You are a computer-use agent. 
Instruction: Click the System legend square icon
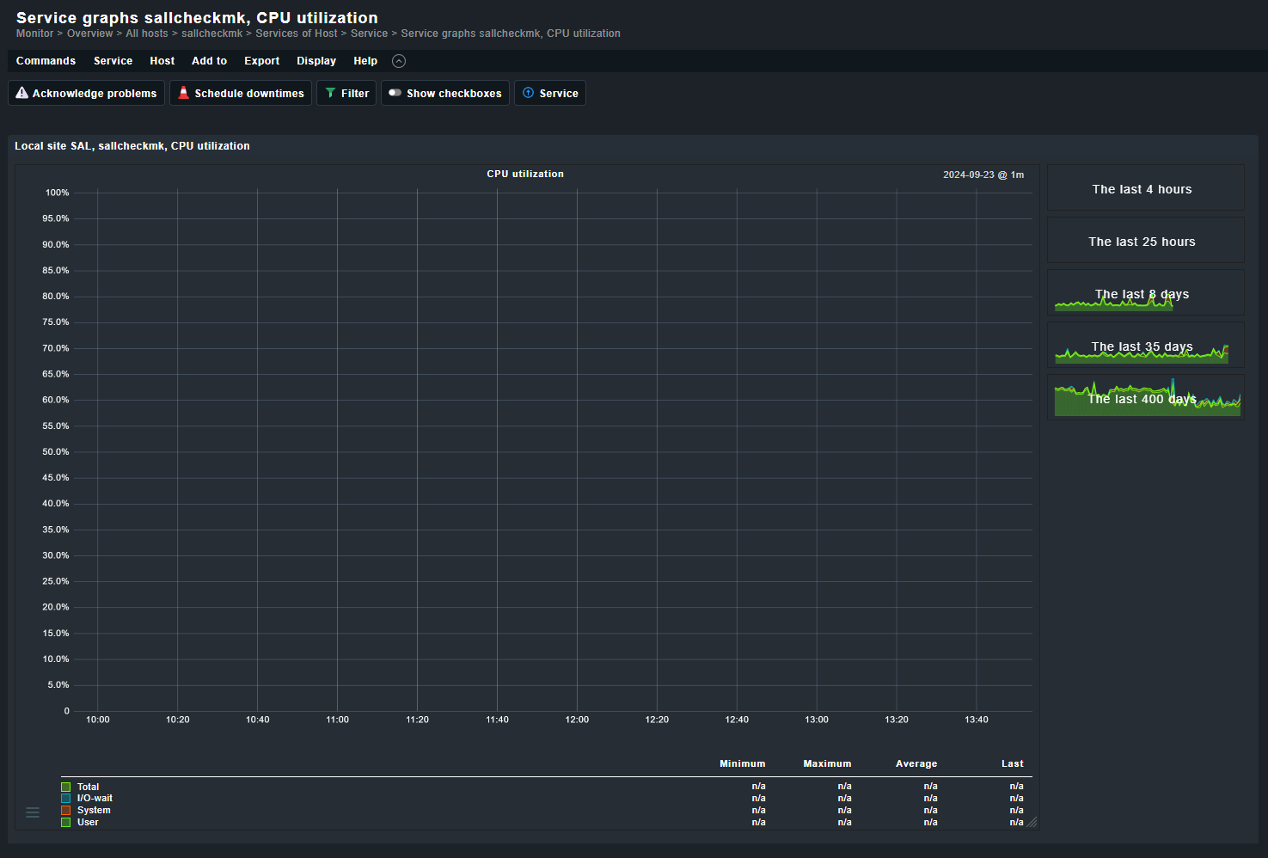pyautogui.click(x=65, y=810)
